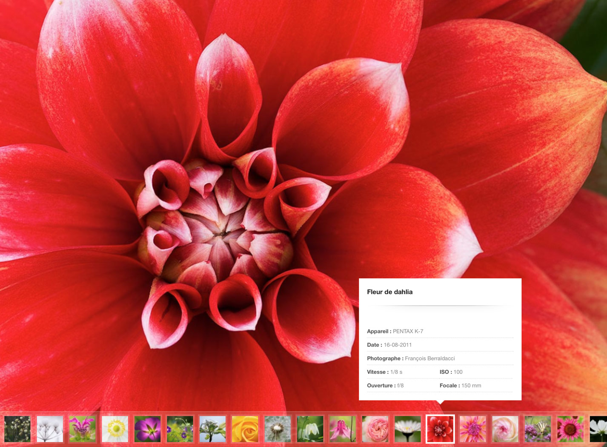This screenshot has width=607, height=447.
Task: Click photographer name 'François Berraldacci'
Action: 429,358
